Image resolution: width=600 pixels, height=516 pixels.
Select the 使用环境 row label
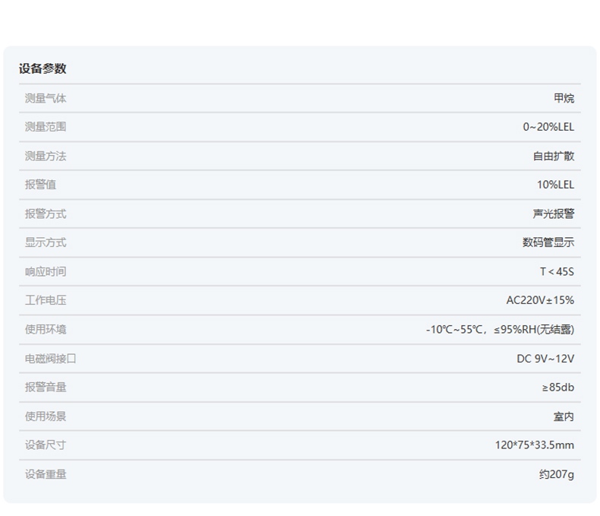[x=46, y=329]
